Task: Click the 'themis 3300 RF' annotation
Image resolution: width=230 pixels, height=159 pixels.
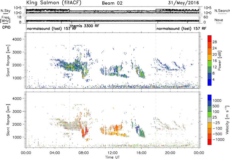Action: (85, 26)
